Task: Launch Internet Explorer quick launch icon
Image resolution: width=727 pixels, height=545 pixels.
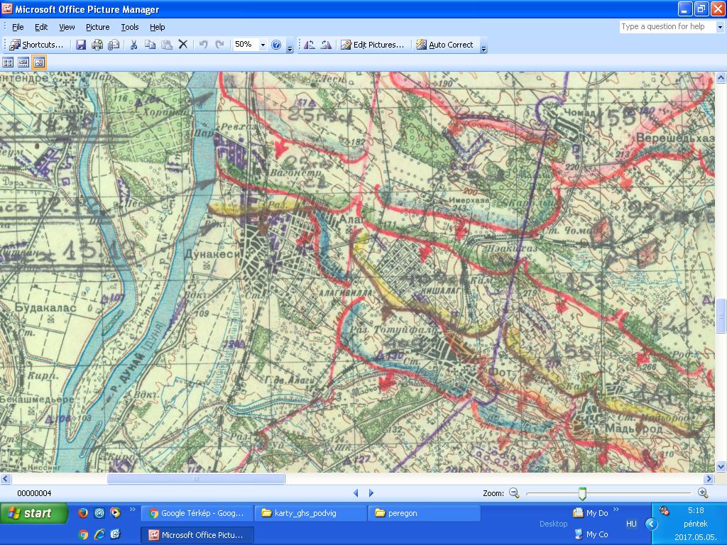Action: [x=99, y=534]
